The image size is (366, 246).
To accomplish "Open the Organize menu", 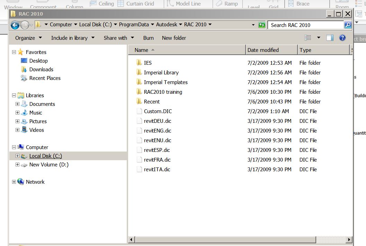I will tap(28, 38).
